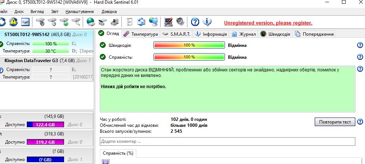Click the (319,3 GB) partition size text
365x164 pixels.
tap(54, 134)
